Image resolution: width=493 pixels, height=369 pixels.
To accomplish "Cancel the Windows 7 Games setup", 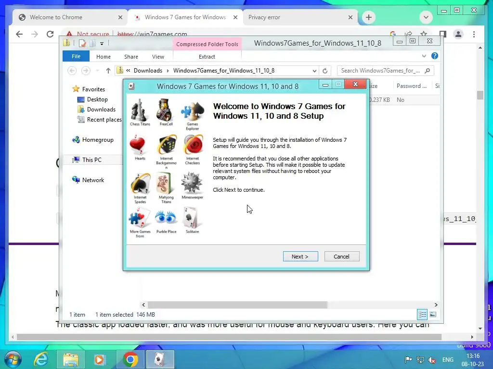I will pos(342,257).
